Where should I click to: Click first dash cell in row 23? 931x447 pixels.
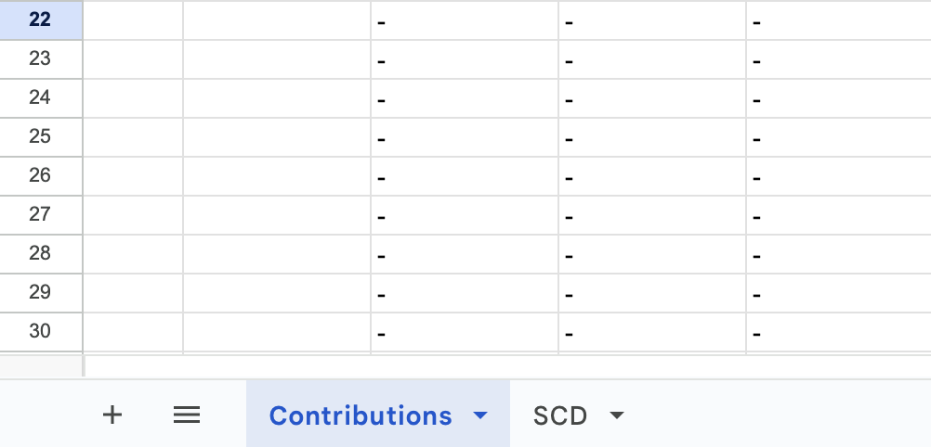464,59
